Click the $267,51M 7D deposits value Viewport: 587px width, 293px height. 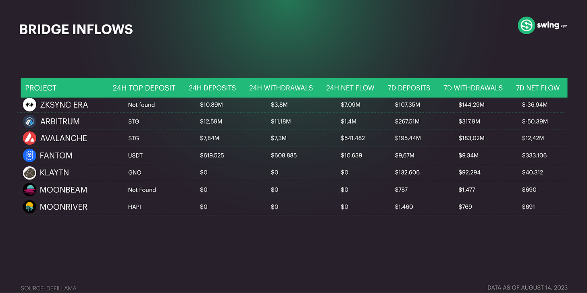click(x=407, y=121)
